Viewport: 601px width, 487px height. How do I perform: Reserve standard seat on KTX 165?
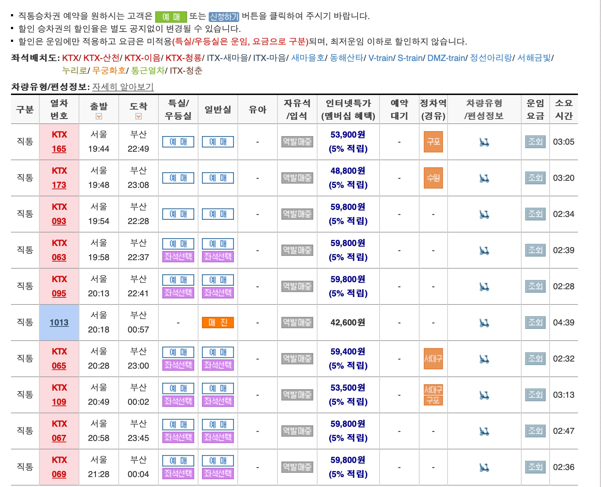click(218, 142)
